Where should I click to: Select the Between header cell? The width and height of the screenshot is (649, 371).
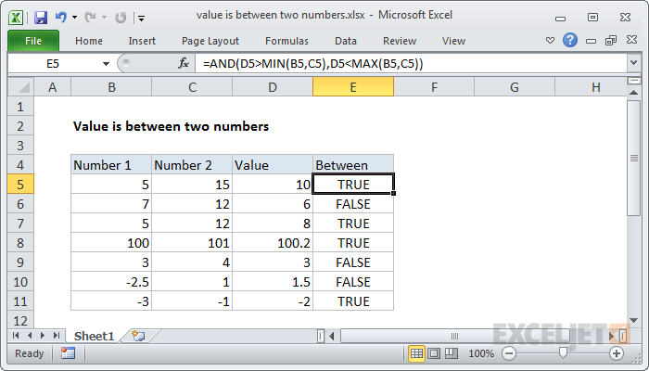[x=353, y=165]
